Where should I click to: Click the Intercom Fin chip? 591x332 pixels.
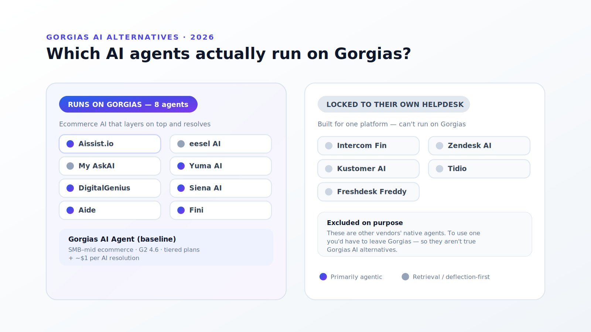[368, 146]
